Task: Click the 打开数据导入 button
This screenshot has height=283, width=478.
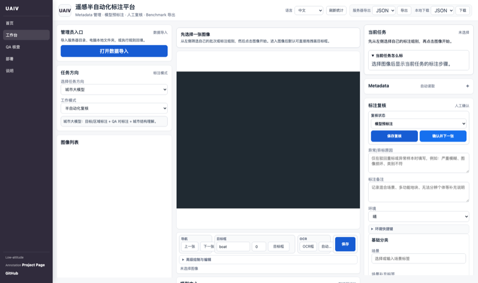Action: coord(114,51)
